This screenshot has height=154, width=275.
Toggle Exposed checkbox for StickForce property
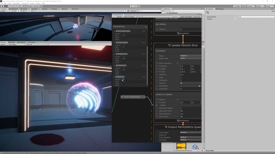124,80
